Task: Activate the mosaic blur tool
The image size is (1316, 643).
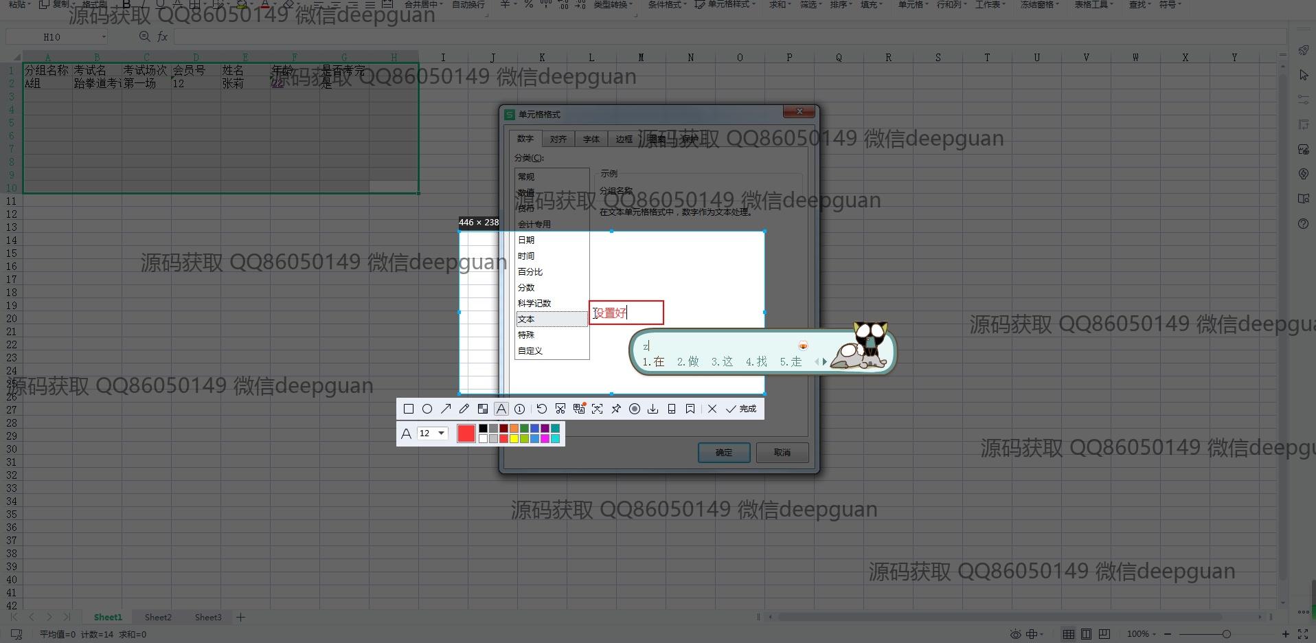Action: (483, 409)
